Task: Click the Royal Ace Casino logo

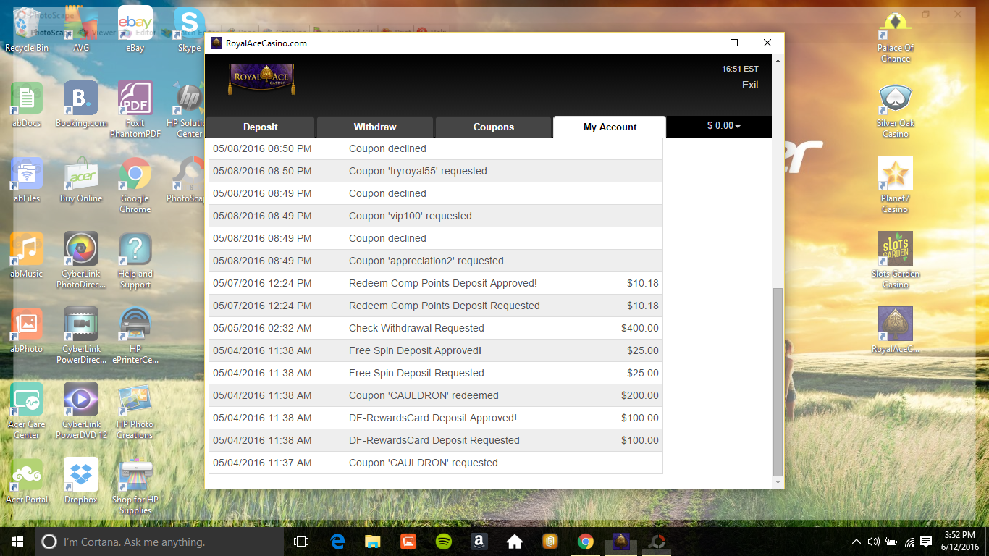Action: pos(262,78)
